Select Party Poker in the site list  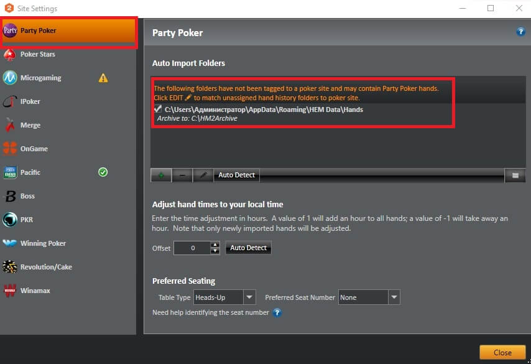click(x=69, y=31)
